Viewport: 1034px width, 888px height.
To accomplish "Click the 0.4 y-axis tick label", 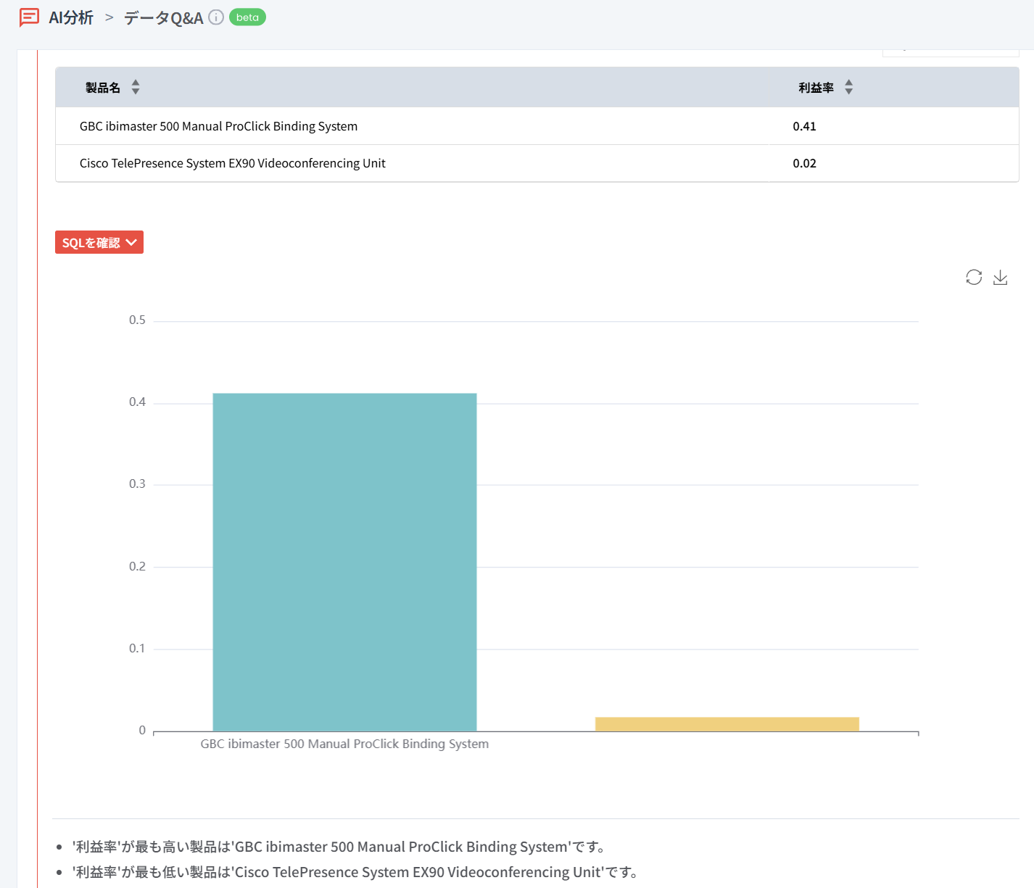I will point(137,402).
